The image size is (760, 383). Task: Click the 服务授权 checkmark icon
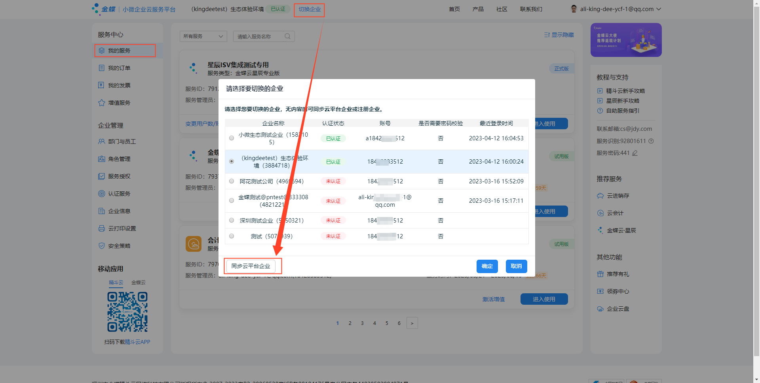[102, 176]
